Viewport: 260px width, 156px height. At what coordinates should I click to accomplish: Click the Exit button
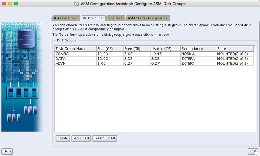253,151
